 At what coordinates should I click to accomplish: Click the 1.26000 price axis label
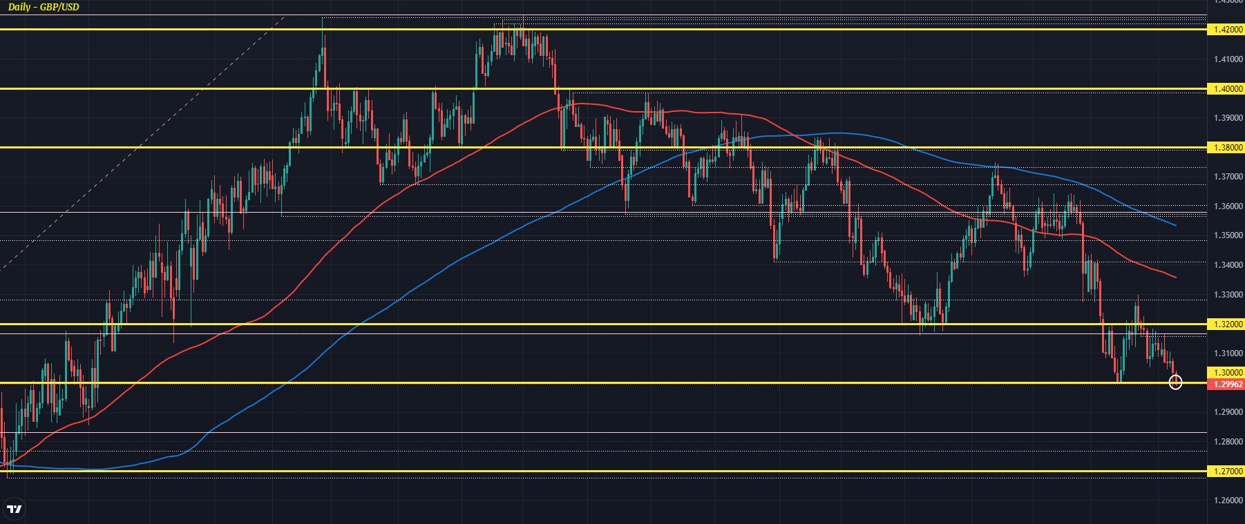tap(1228, 501)
